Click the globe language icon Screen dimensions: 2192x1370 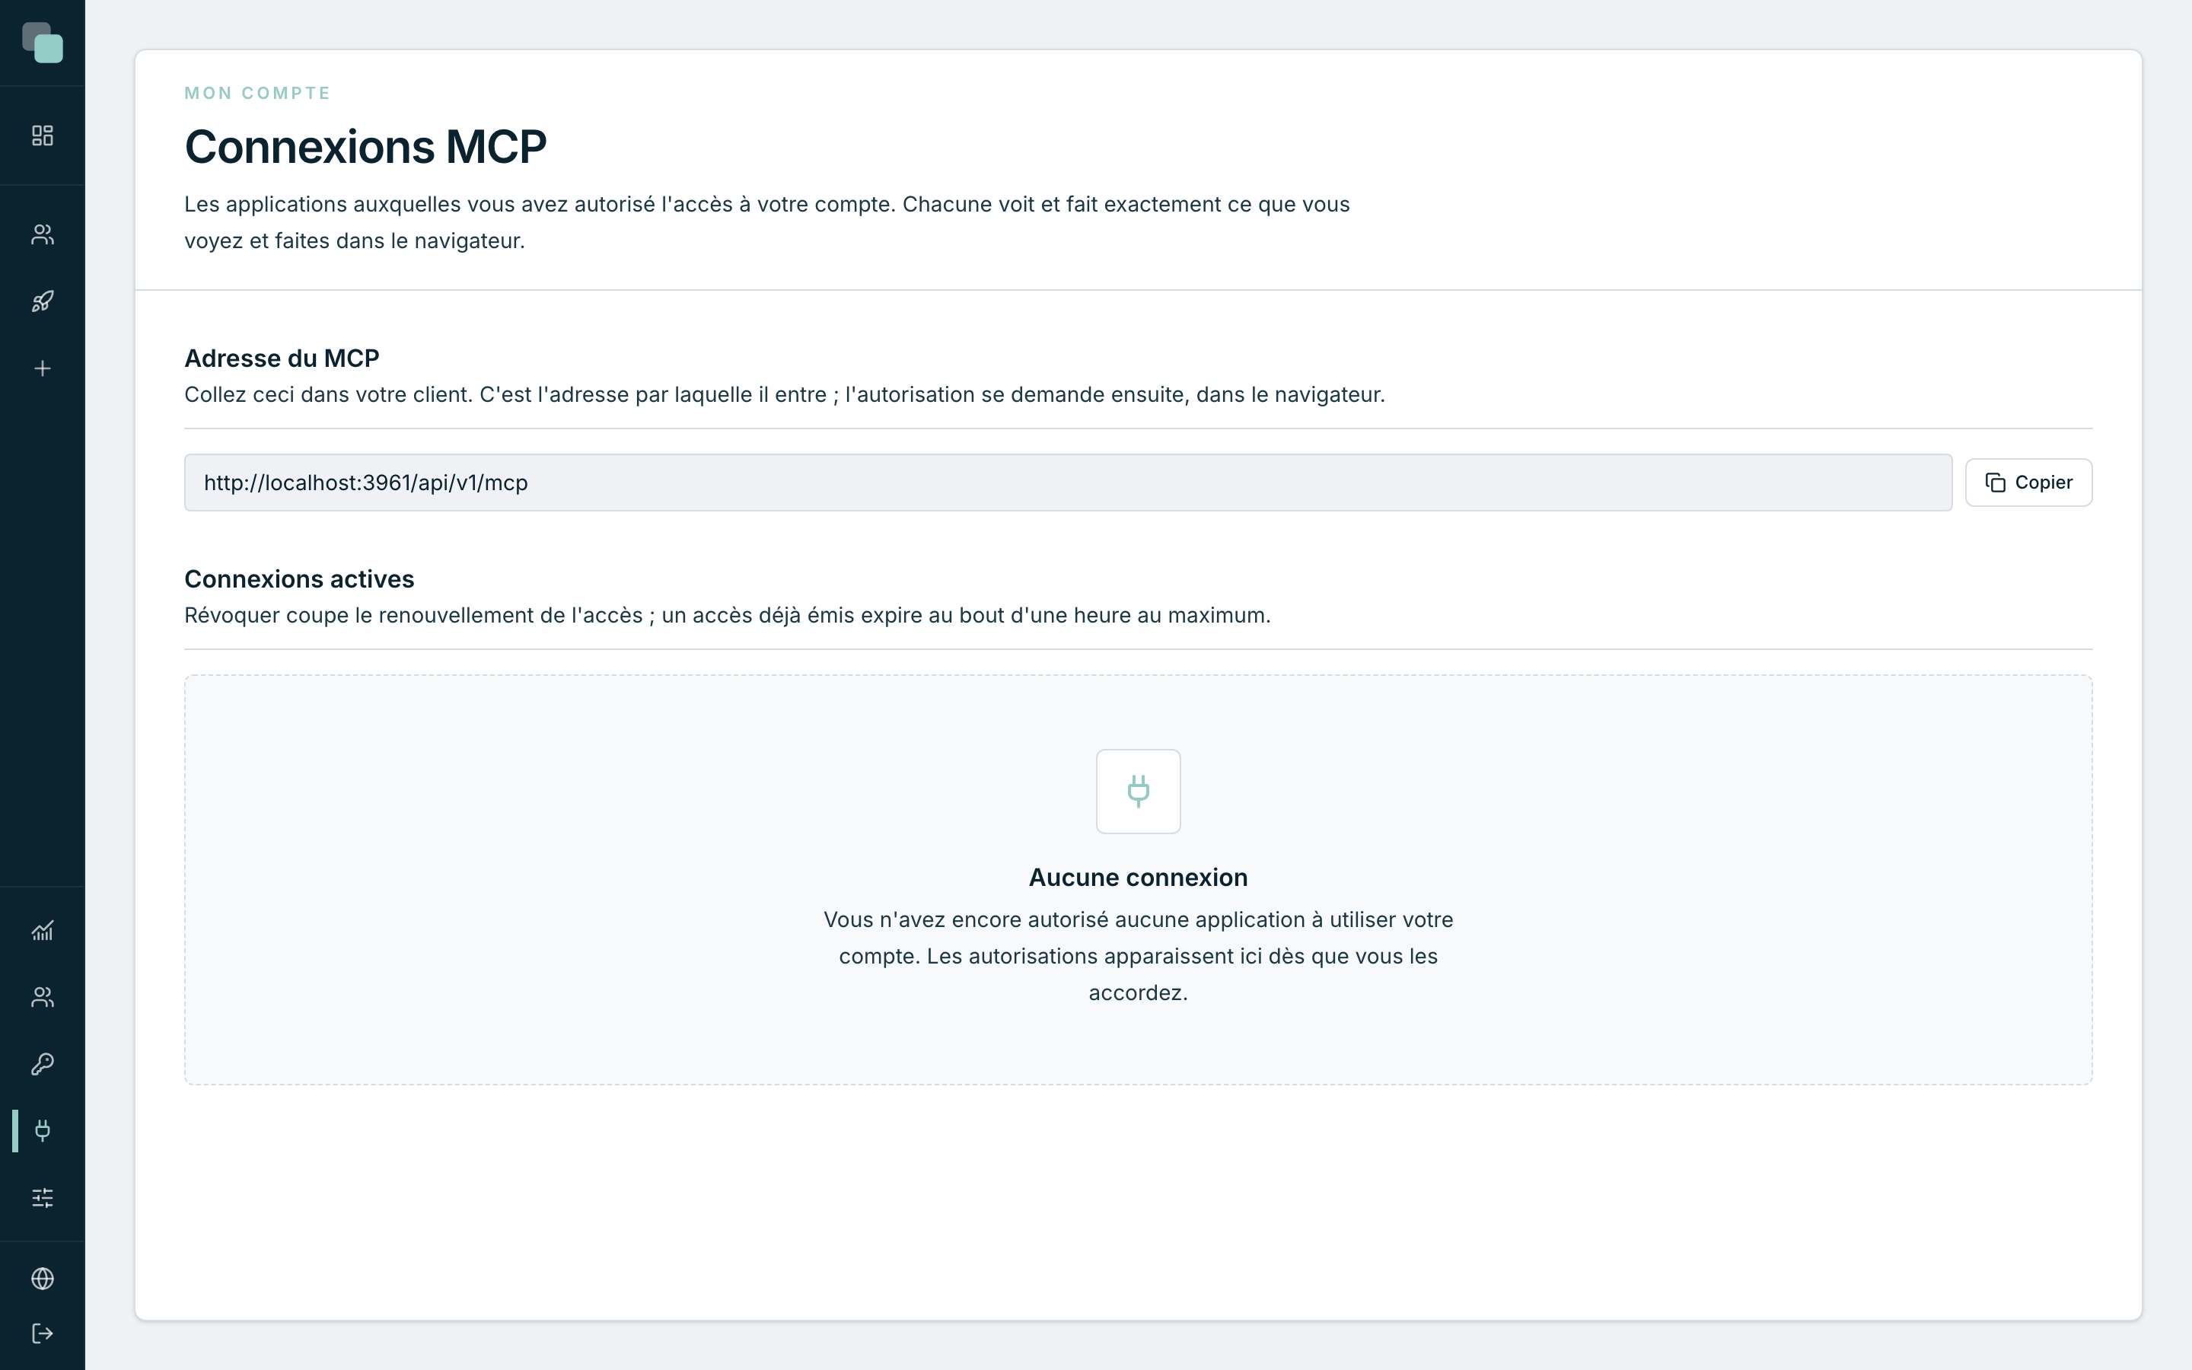pyautogui.click(x=43, y=1279)
